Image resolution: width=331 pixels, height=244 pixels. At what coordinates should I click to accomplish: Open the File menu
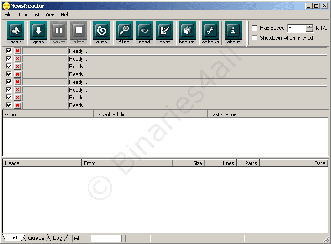pyautogui.click(x=8, y=15)
